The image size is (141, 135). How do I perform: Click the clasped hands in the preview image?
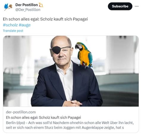click(73, 103)
